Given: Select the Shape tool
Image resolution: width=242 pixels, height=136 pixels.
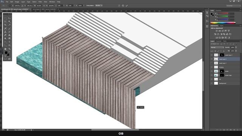Looking at the screenshot, I should tap(9, 45).
